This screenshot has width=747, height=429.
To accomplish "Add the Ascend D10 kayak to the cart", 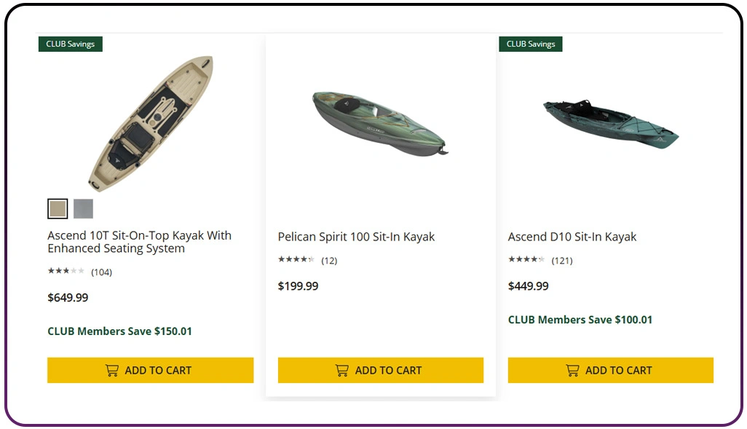I will tap(610, 370).
